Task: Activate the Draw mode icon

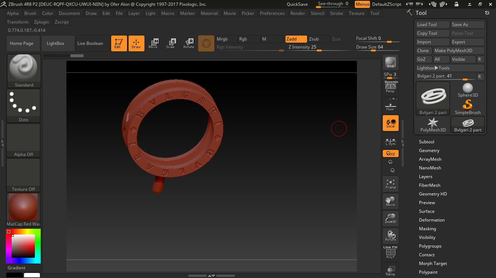Action: tap(137, 43)
